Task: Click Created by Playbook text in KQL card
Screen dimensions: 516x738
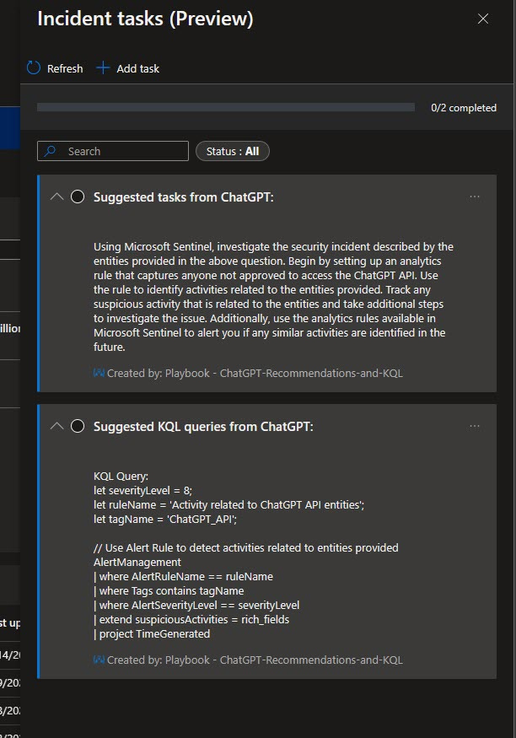Action: tap(255, 660)
